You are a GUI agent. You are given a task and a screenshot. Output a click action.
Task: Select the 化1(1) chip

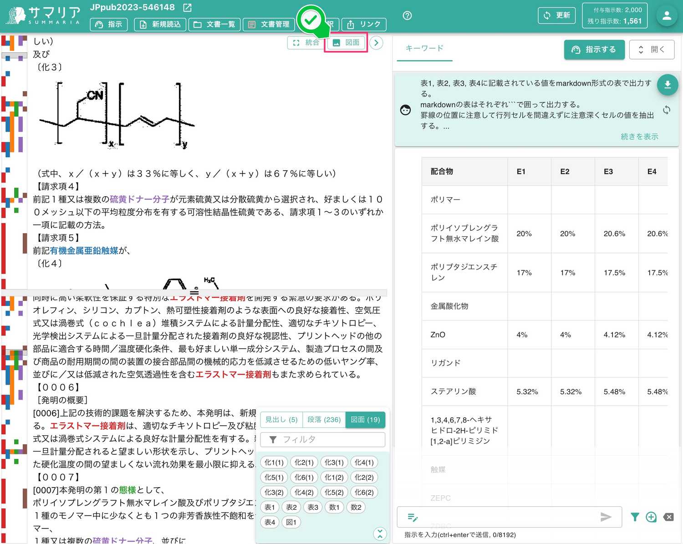[x=274, y=463]
